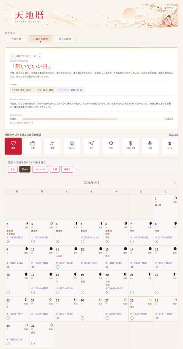This screenshot has width=183, height=349.
Task: Open the August 15 day cell
Action: click(x=166, y=258)
